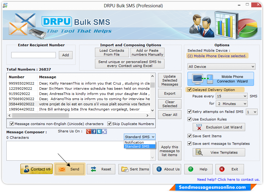Viewport: 264px width, 192px height.
Task: Click the message list horizontal scrollbar thumb
Action: [x=40, y=116]
